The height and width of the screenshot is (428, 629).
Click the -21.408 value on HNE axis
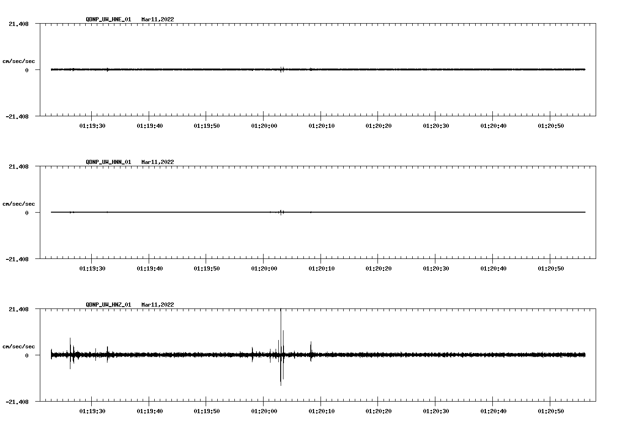17,117
